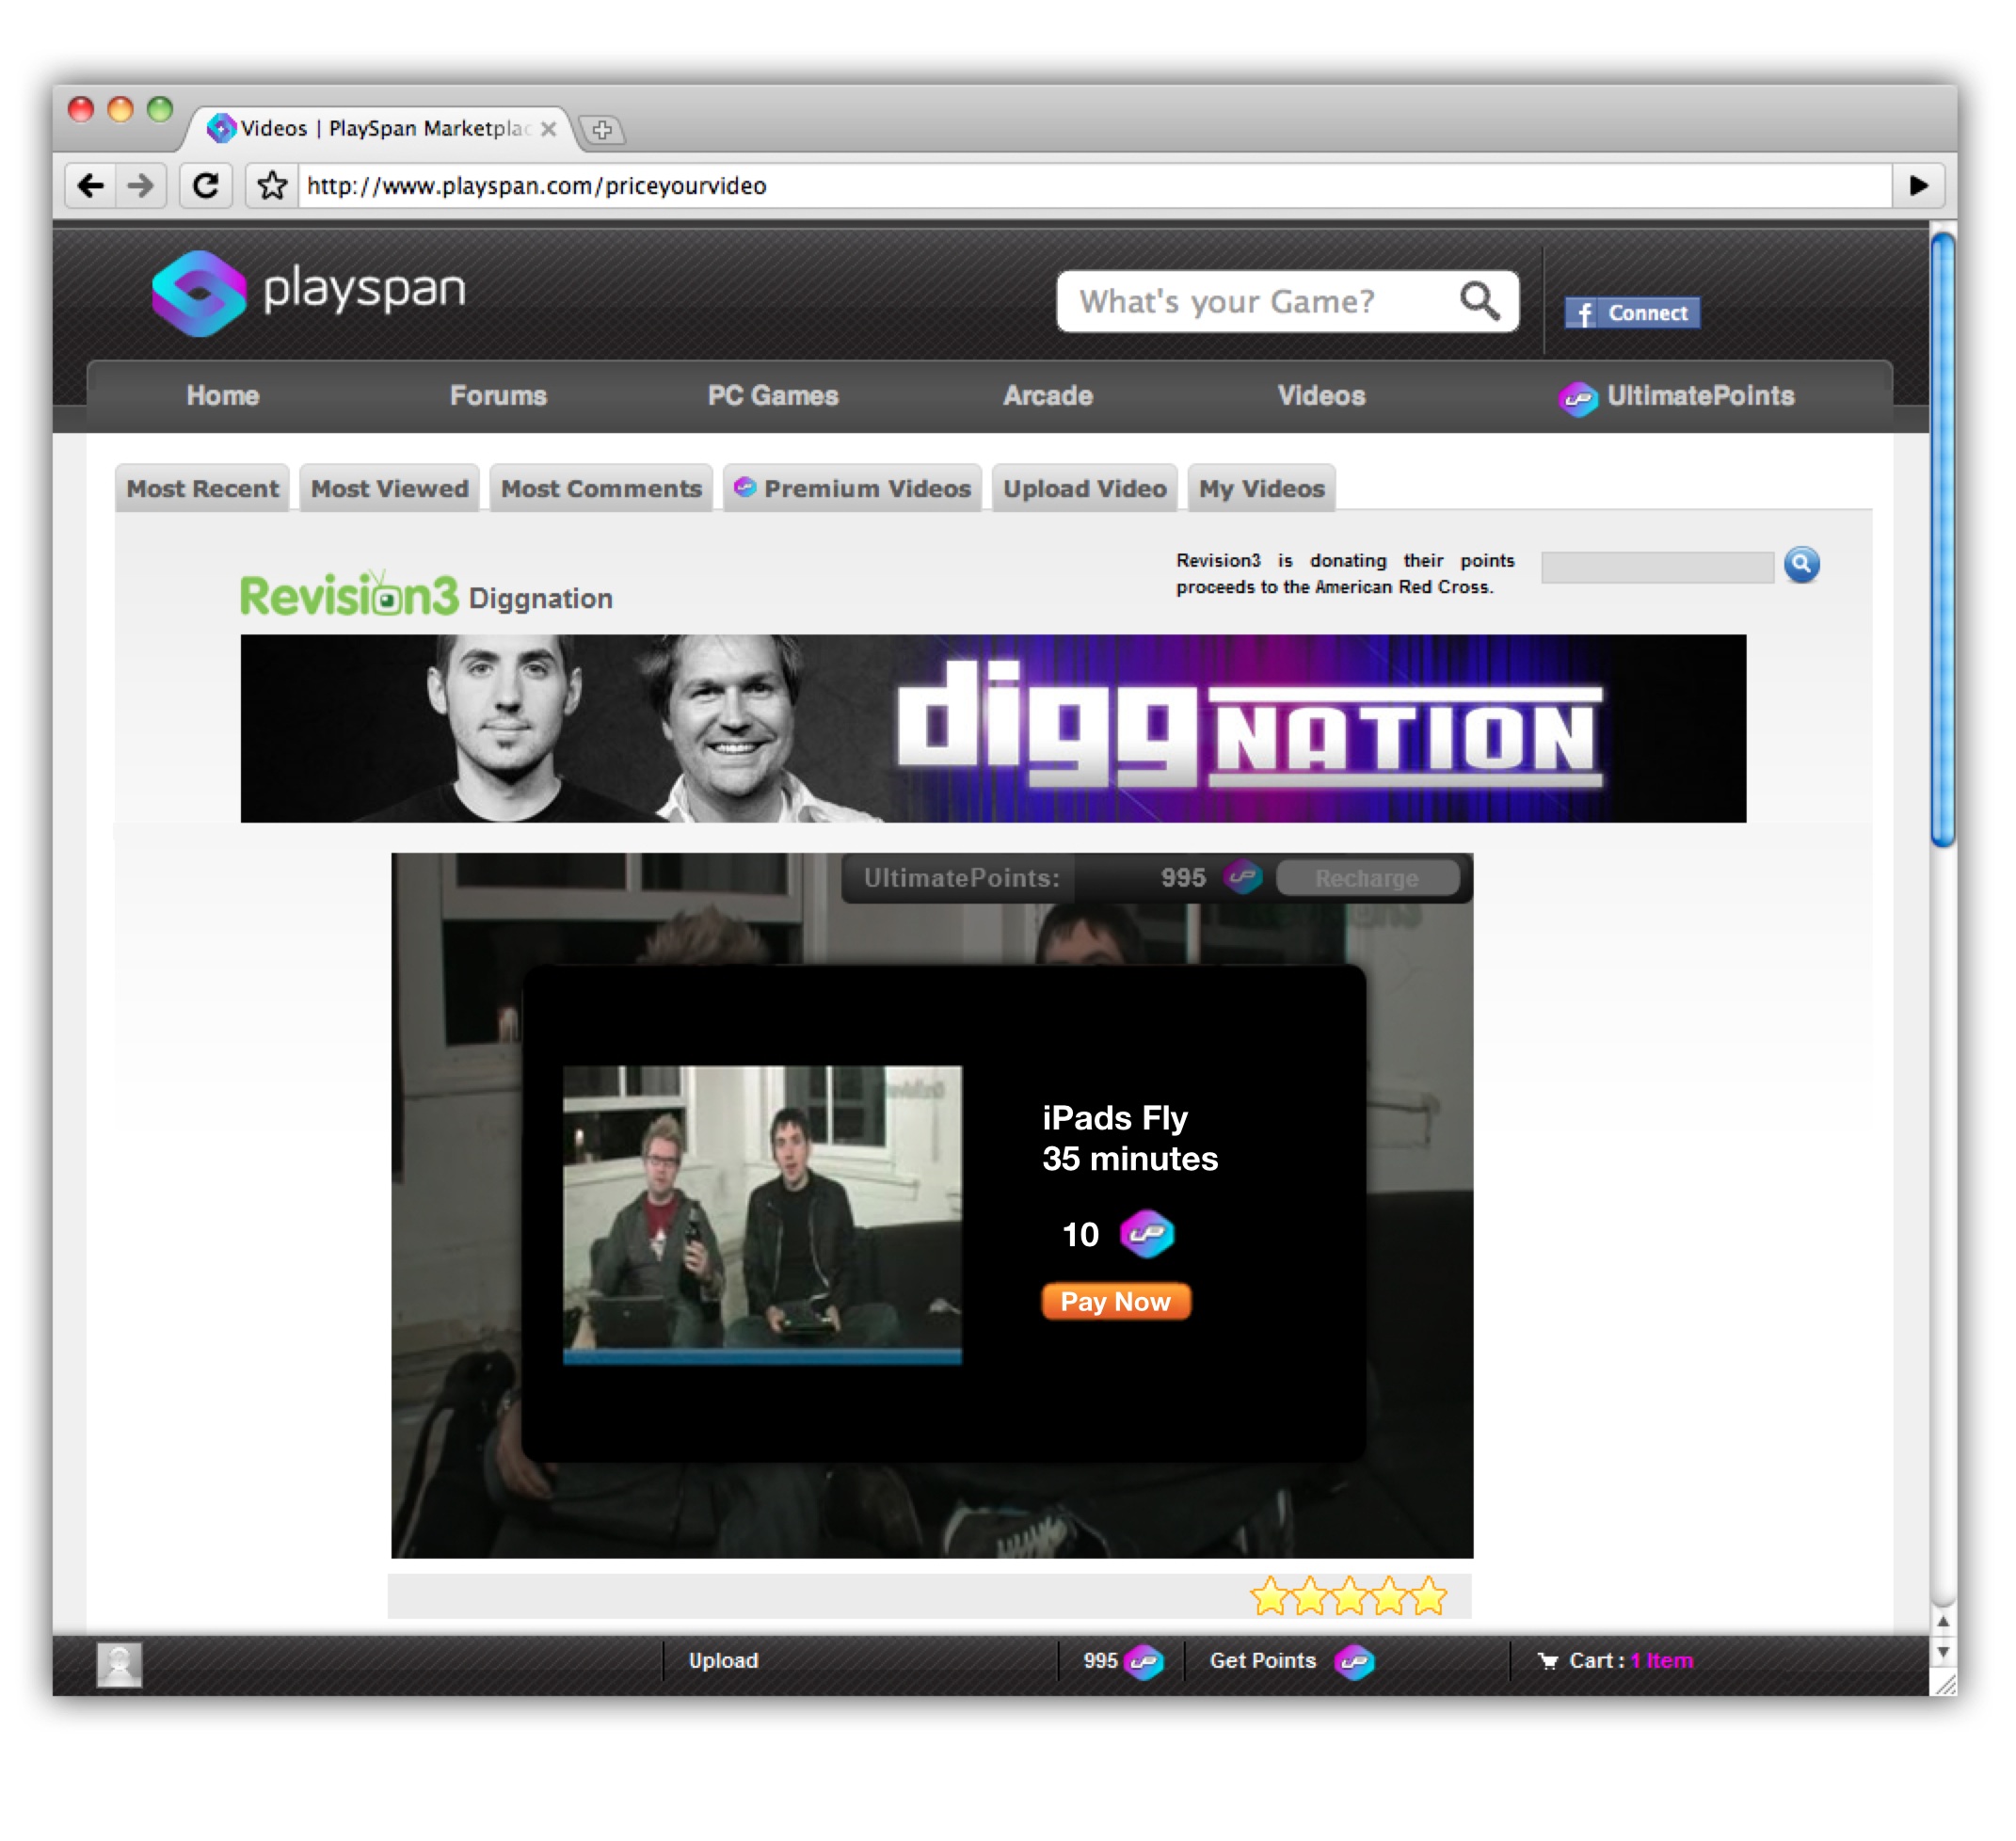Go to the Arcade section
Screen dimensions: 2016x1841
pyautogui.click(x=1047, y=396)
